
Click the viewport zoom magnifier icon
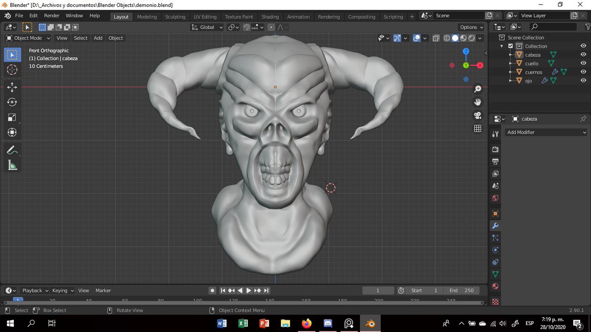(x=477, y=89)
